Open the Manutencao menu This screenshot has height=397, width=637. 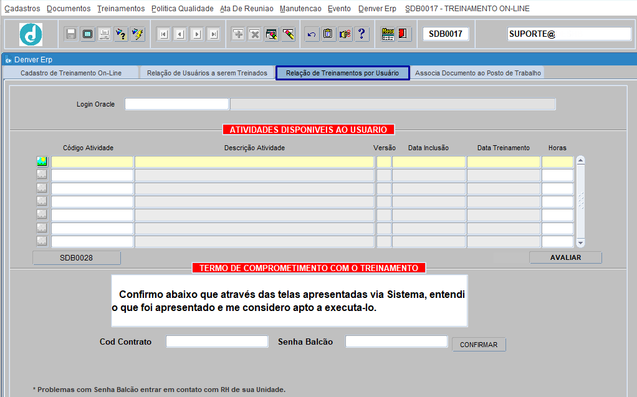pos(300,9)
